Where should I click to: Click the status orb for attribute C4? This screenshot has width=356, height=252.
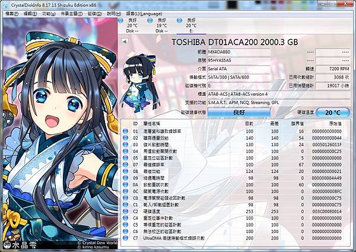[125, 218]
